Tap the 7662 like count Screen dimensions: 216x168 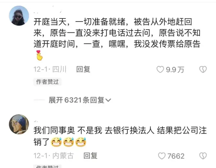(176, 156)
